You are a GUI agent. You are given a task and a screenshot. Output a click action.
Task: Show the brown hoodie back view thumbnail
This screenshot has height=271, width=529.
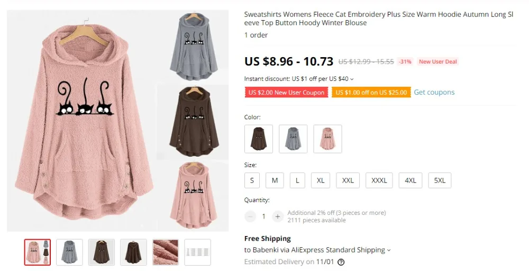[134, 252]
